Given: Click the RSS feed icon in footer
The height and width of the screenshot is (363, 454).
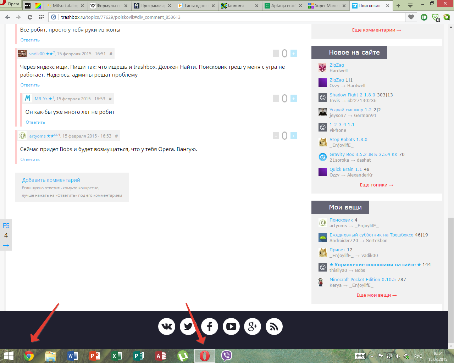Looking at the screenshot, I should (274, 326).
